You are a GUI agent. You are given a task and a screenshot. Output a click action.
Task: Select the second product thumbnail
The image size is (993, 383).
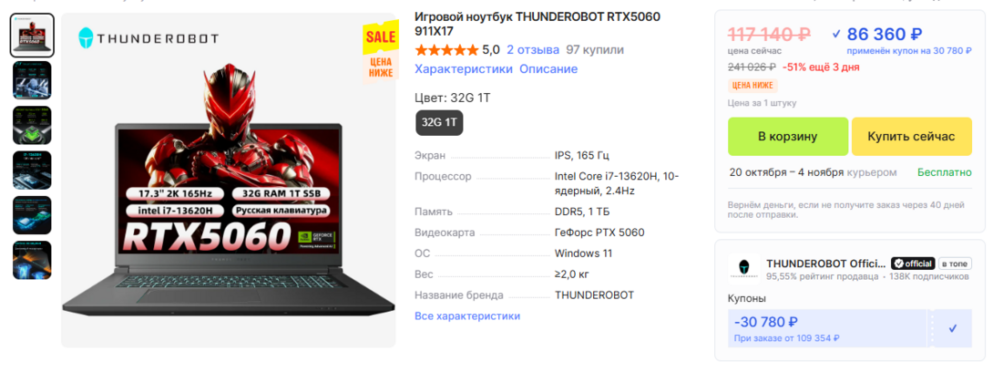(32, 80)
